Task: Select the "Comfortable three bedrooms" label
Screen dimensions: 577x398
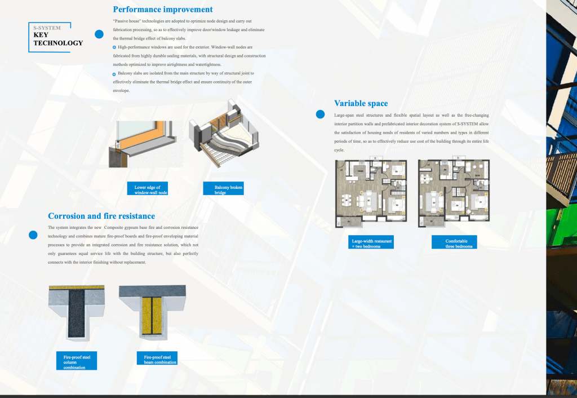Action: click(454, 243)
